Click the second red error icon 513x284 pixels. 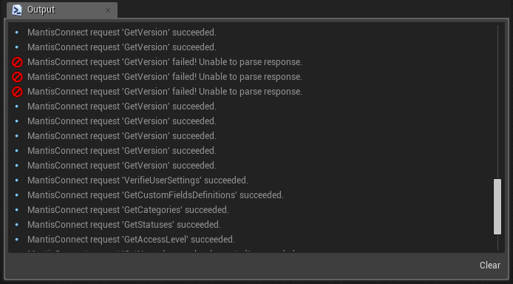pos(17,77)
